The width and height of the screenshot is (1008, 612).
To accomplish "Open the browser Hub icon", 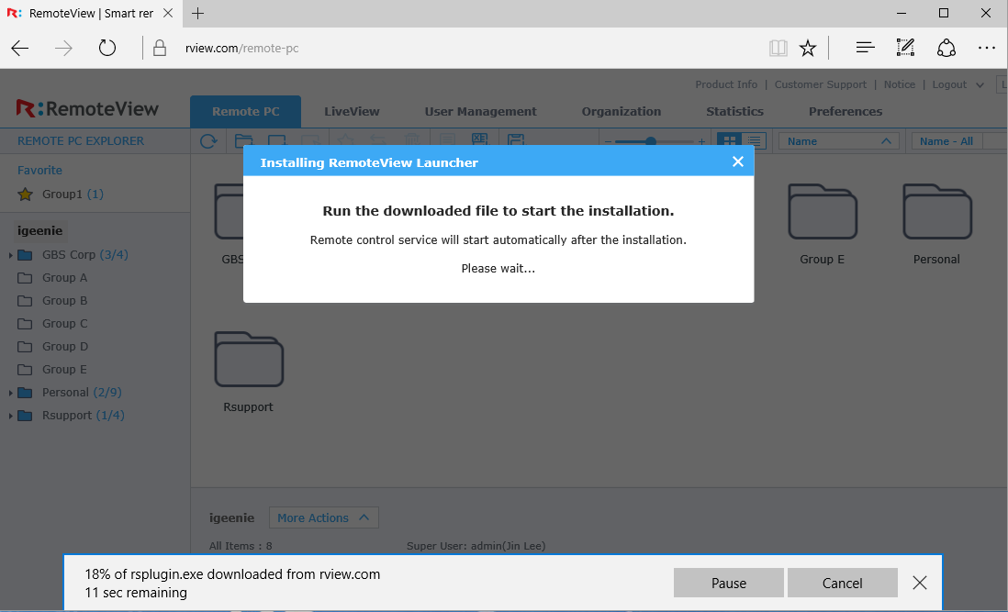I will (866, 48).
